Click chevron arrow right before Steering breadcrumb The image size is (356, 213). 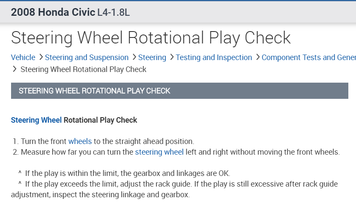click(134, 57)
